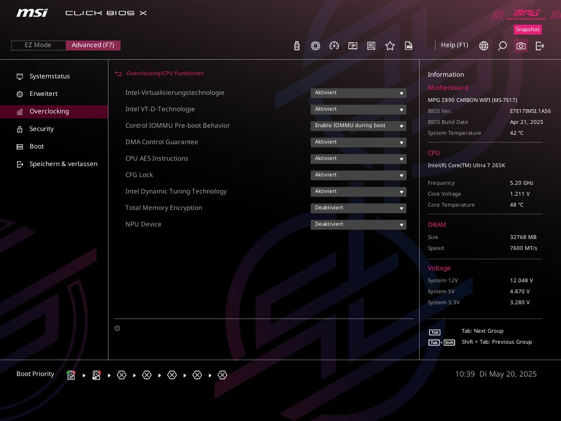Open Systemstatus menu
561x421 pixels.
coord(54,76)
